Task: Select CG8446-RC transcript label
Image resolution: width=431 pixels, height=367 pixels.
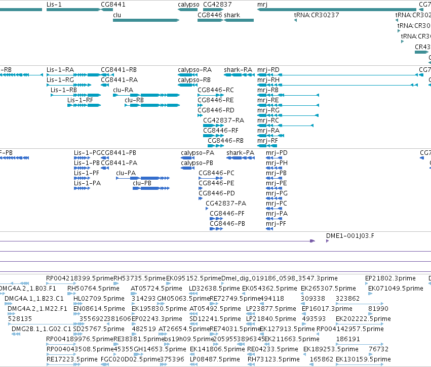Action: (x=216, y=90)
